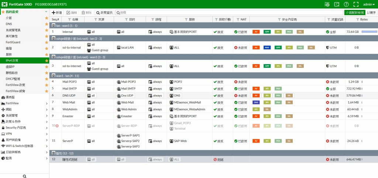Toggle the favorite star for 高可靠性
Image resolution: width=378 pixels, height=178 pixels.
tap(47, 36)
